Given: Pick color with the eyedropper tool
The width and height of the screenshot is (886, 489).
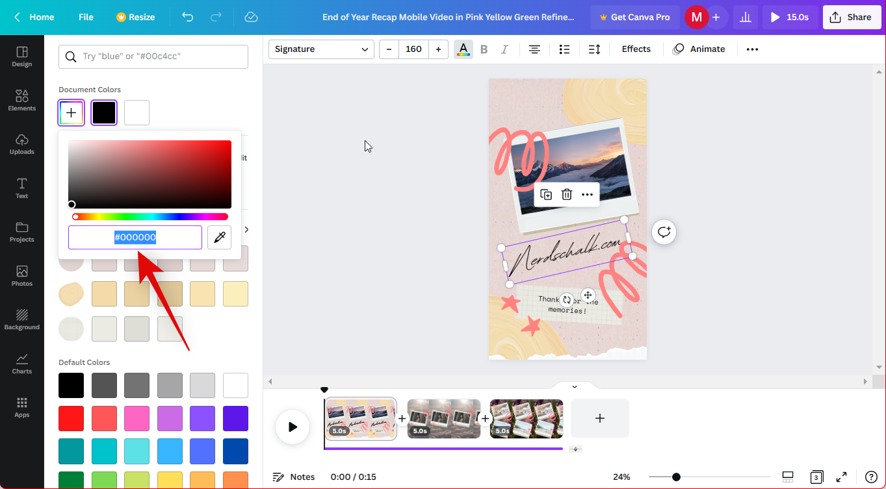Looking at the screenshot, I should tap(220, 238).
